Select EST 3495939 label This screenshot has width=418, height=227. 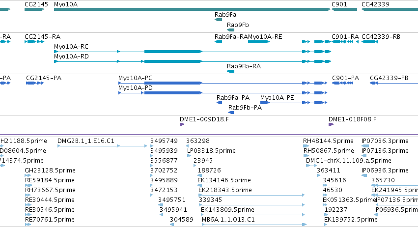pos(164,151)
